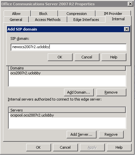Select the ocs2007r2.uclobby domain row
The image size is (135, 155).
tap(68, 73)
